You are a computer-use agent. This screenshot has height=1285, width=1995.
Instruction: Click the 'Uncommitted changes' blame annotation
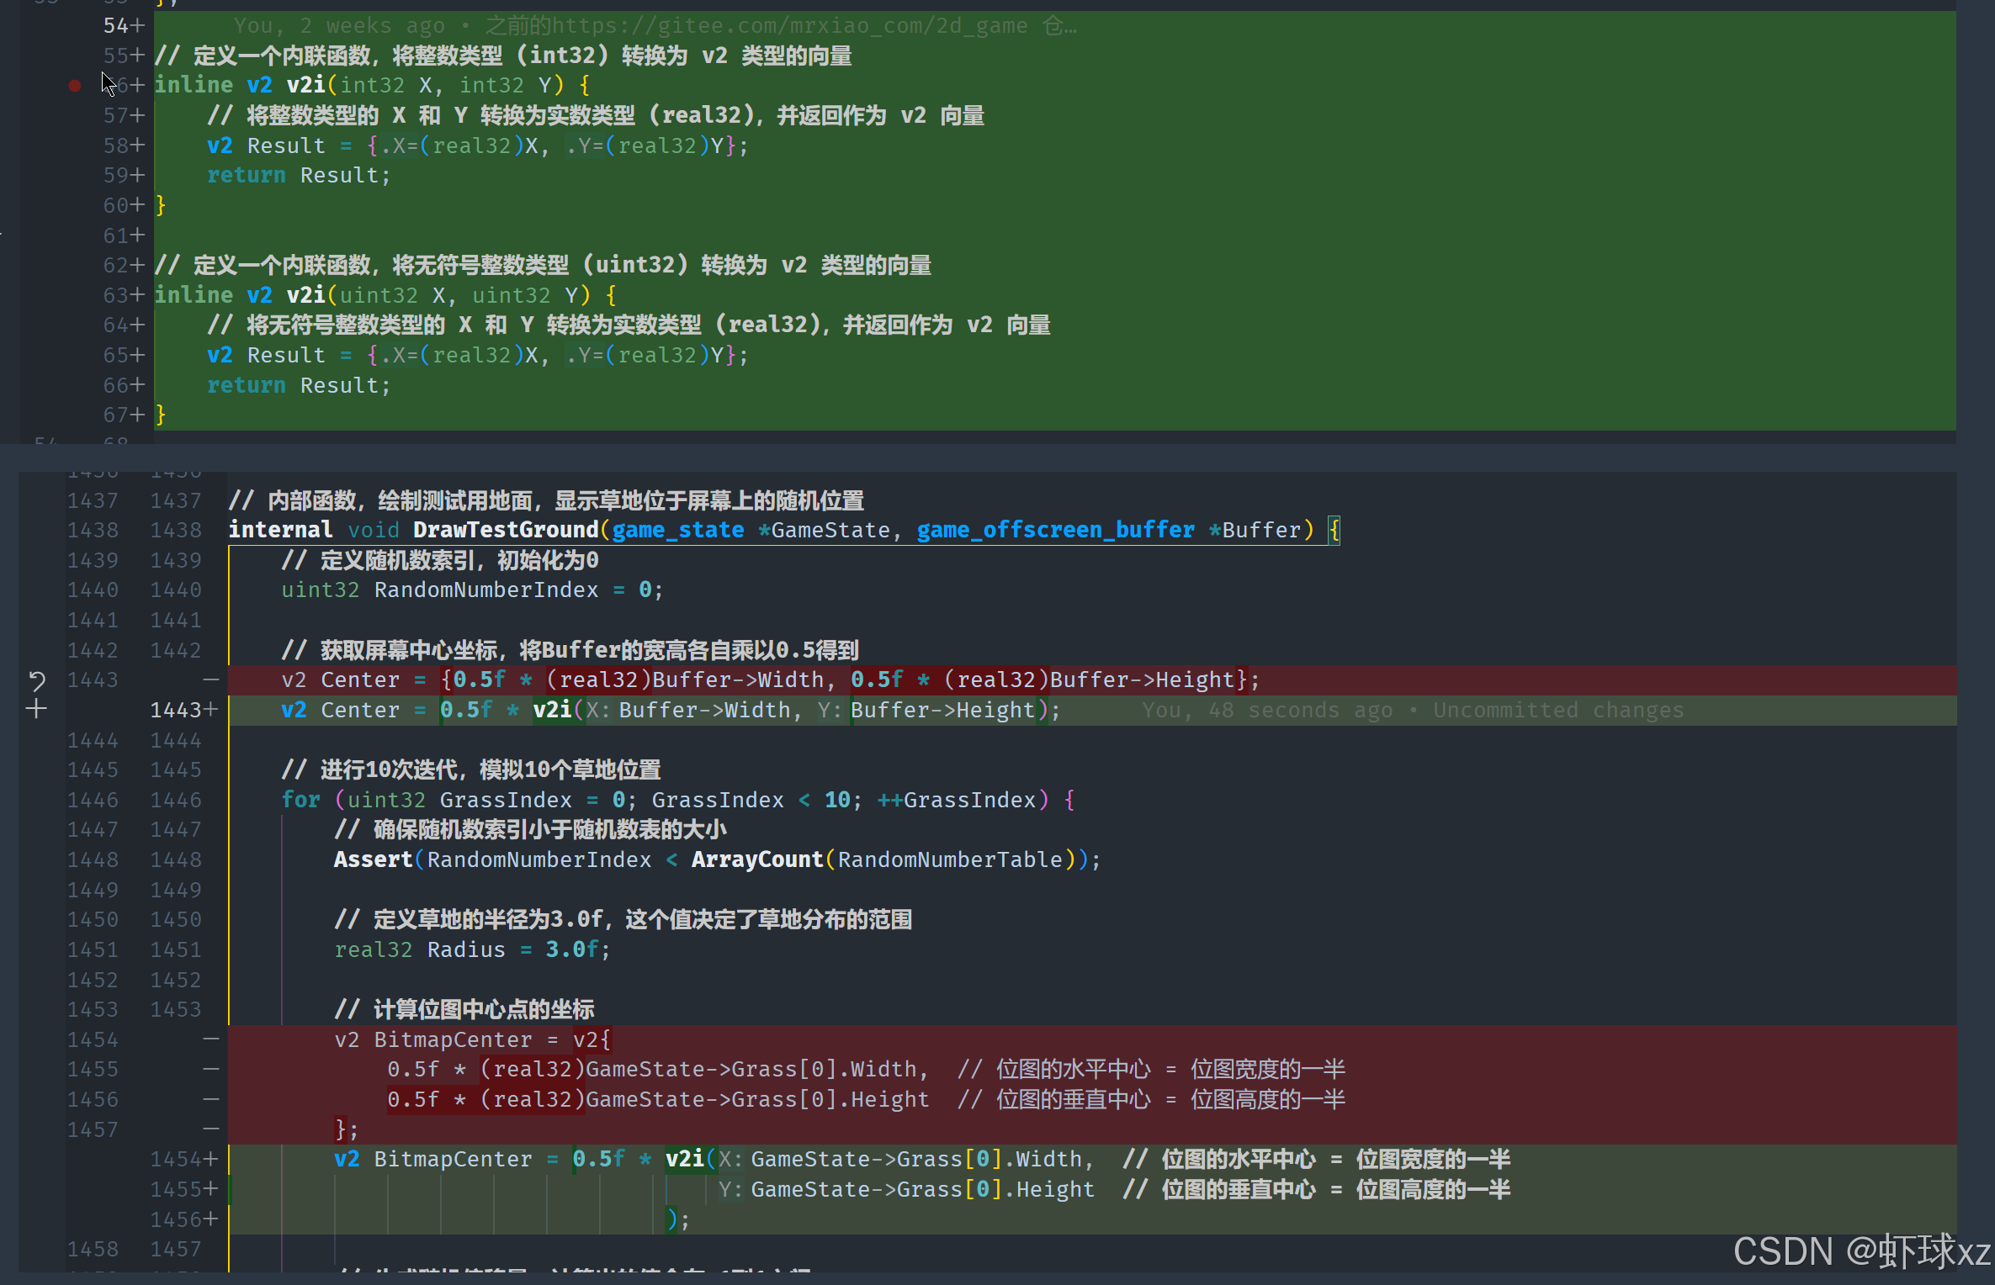pyautogui.click(x=1558, y=710)
